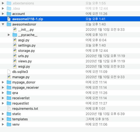This screenshot has height=132, width=140.
Task: Select the wsgi.py file name
Action: coord(24,67)
